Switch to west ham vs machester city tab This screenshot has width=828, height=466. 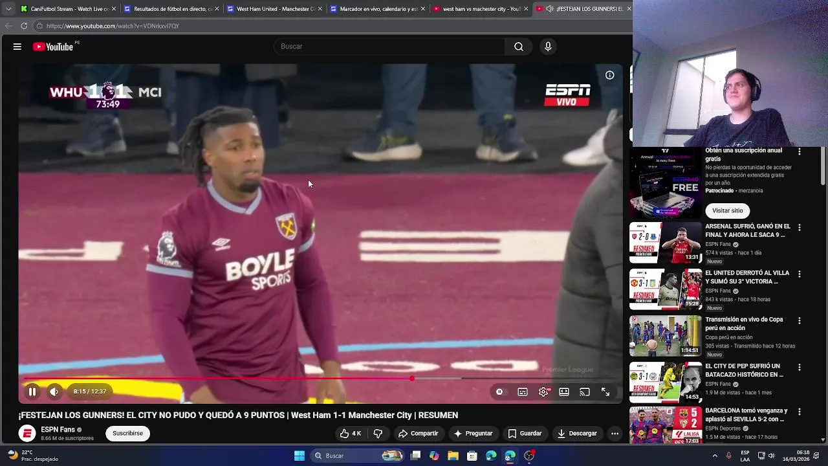coord(481,9)
